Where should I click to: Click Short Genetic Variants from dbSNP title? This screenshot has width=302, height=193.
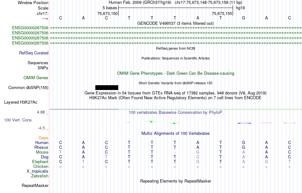click(175, 83)
